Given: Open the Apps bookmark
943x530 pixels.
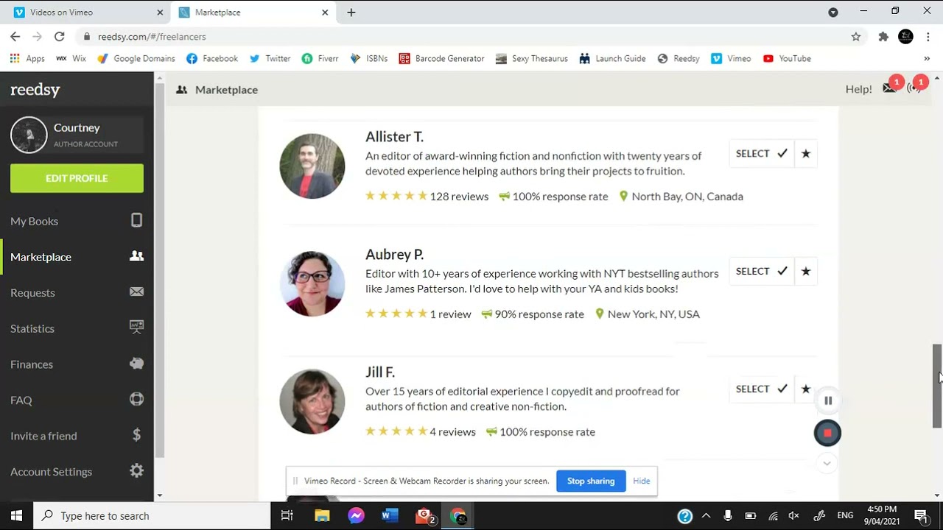Looking at the screenshot, I should point(27,59).
